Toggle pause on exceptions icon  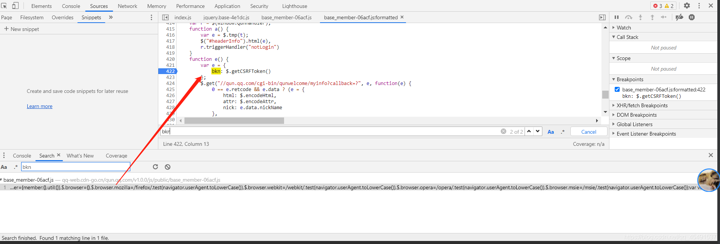tap(692, 17)
